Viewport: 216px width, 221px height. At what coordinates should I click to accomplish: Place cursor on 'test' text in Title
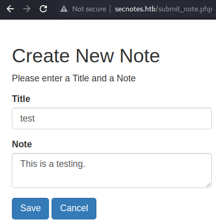[x=27, y=118]
